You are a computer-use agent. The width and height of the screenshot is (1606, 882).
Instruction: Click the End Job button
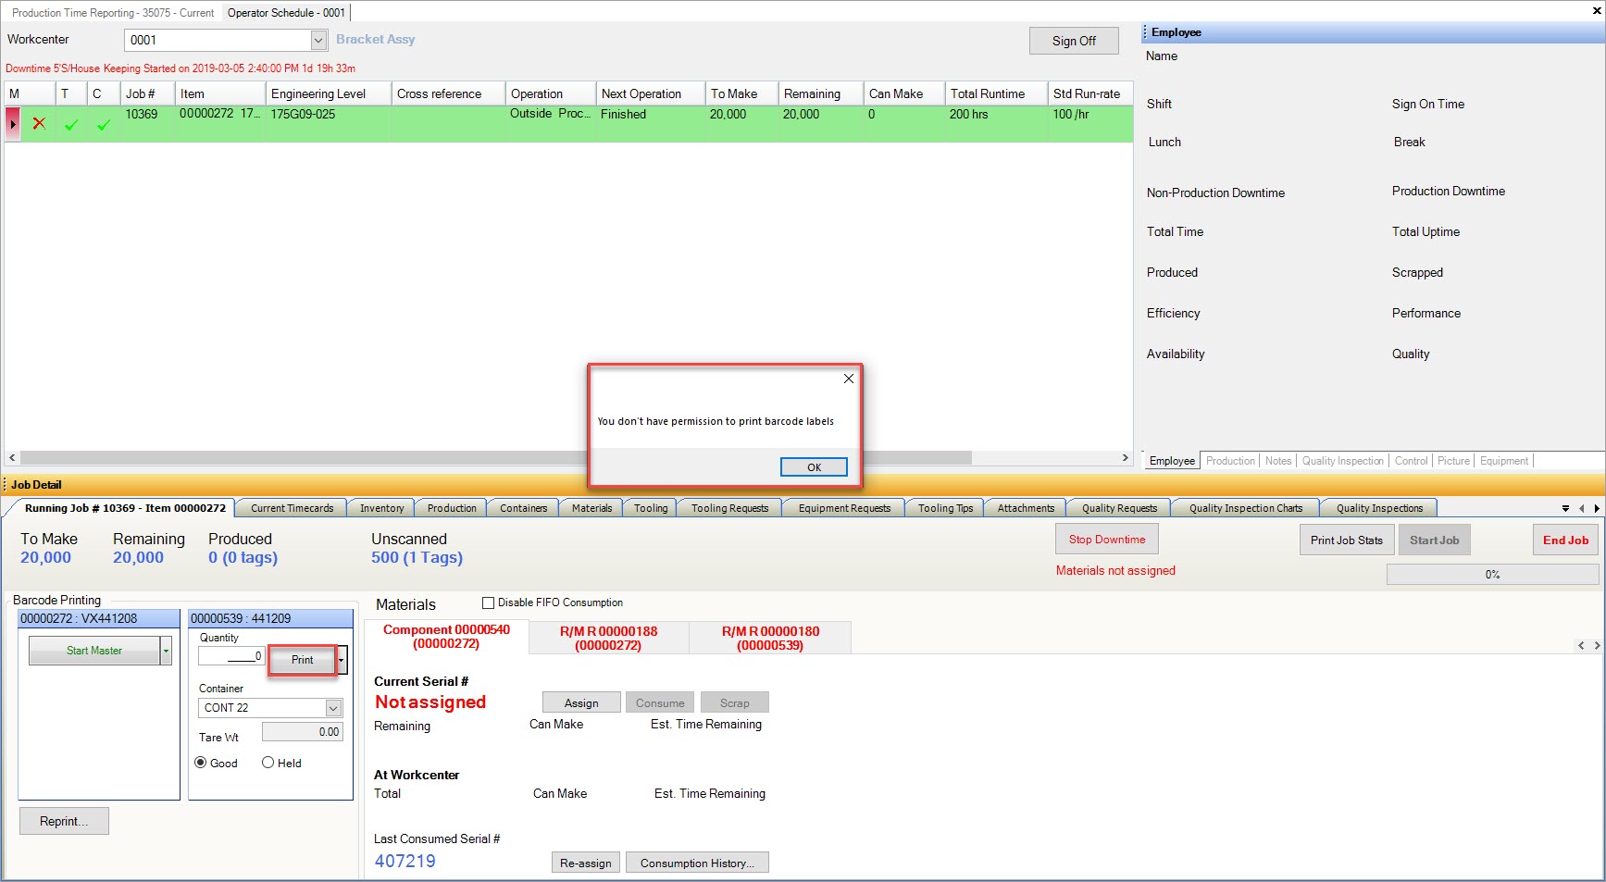point(1565,540)
